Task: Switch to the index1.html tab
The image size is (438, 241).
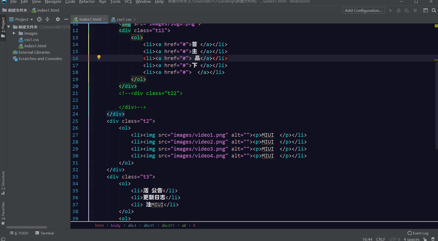Action: 90,19
